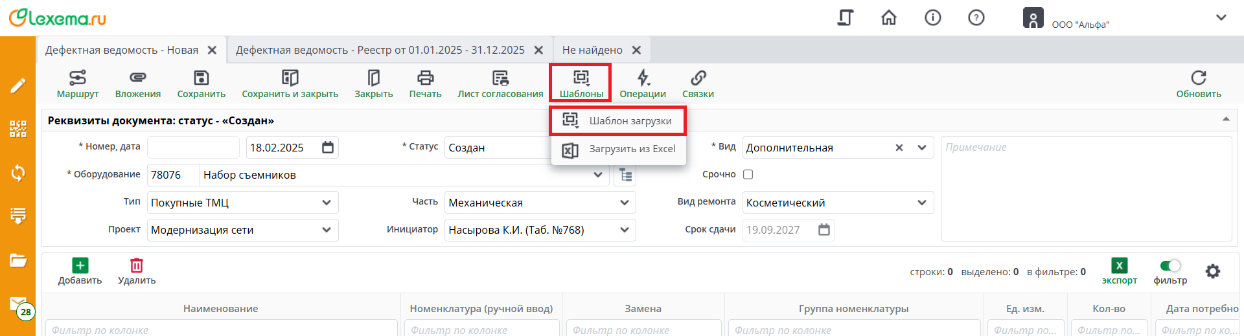This screenshot has height=336, width=1244.
Task: Click the Добавить row button
Action: point(80,271)
